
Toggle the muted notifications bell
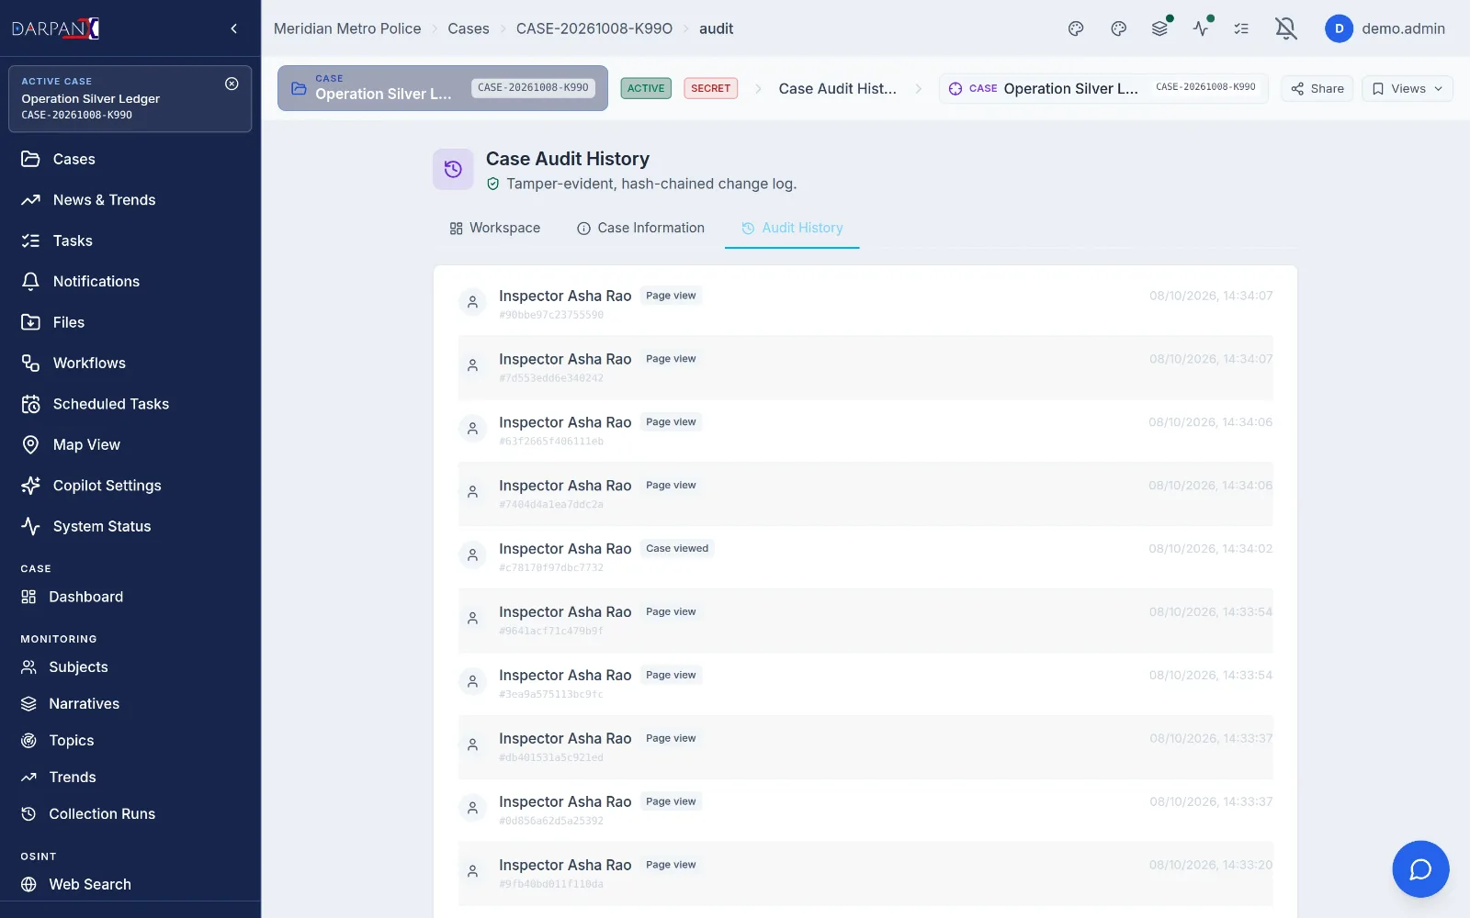click(x=1286, y=28)
